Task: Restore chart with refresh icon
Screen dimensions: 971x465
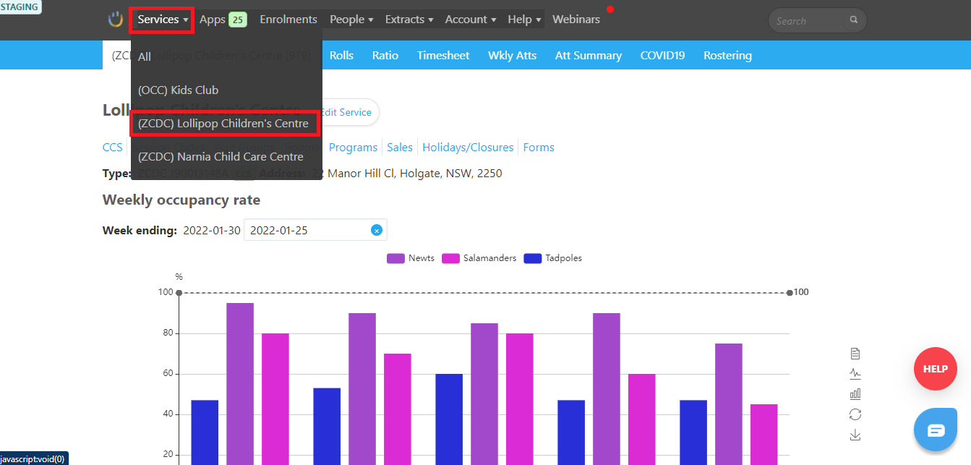Action: (x=855, y=414)
